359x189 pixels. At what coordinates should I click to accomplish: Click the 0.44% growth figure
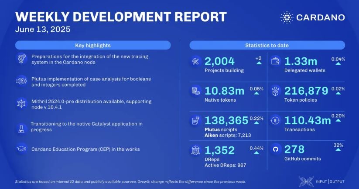256,148
